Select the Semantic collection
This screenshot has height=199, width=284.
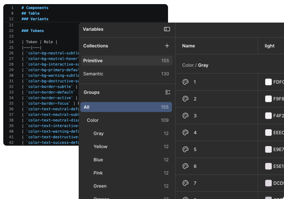(x=127, y=74)
